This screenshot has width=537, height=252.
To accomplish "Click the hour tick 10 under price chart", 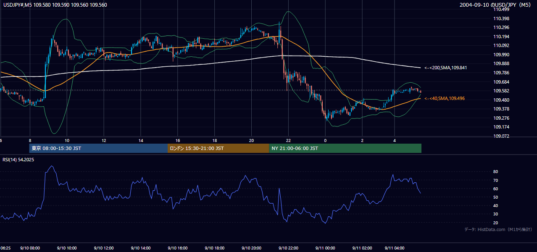I will (67, 140).
